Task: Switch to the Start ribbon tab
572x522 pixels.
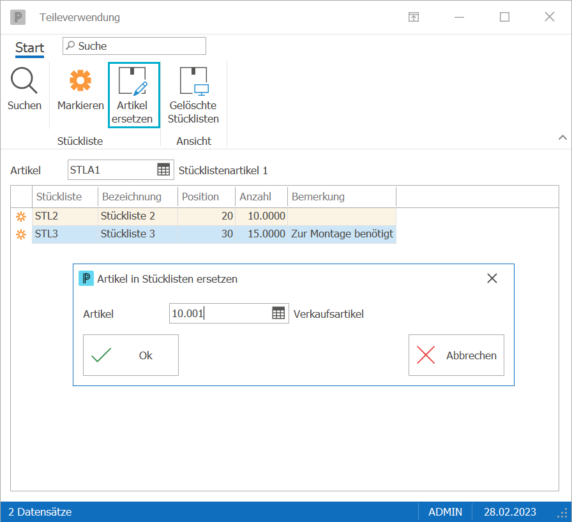Action: (x=29, y=48)
